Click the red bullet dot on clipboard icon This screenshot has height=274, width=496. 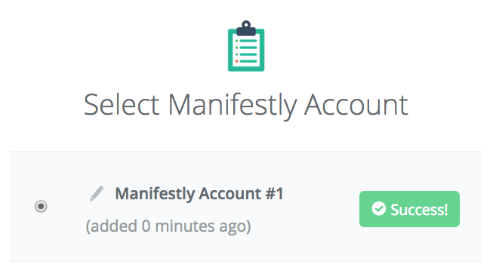[236, 61]
